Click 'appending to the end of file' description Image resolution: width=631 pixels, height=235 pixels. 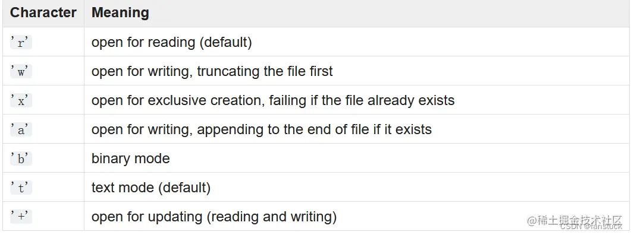coord(262,129)
